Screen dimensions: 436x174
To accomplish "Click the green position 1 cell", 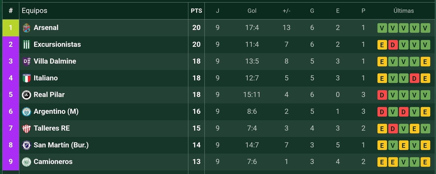I will [x=11, y=28].
